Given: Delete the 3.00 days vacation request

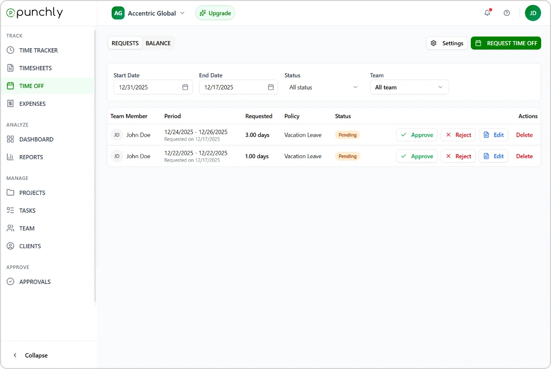Looking at the screenshot, I should (x=524, y=135).
